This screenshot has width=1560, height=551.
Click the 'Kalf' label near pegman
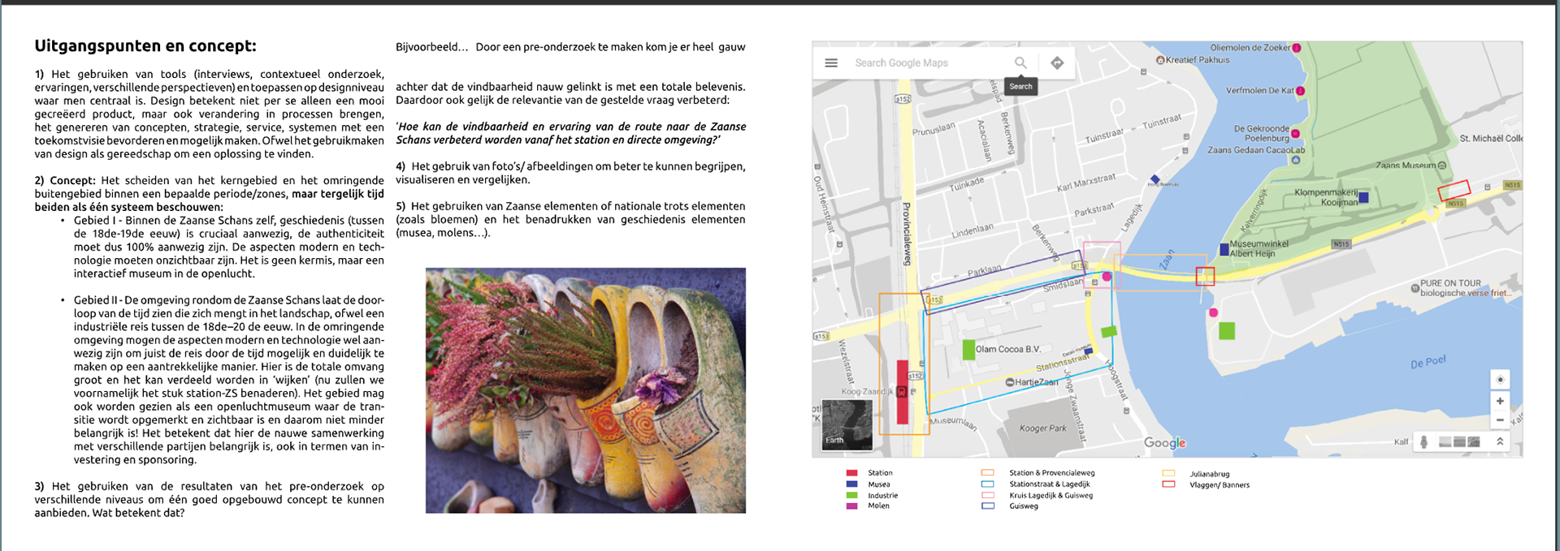click(1401, 441)
